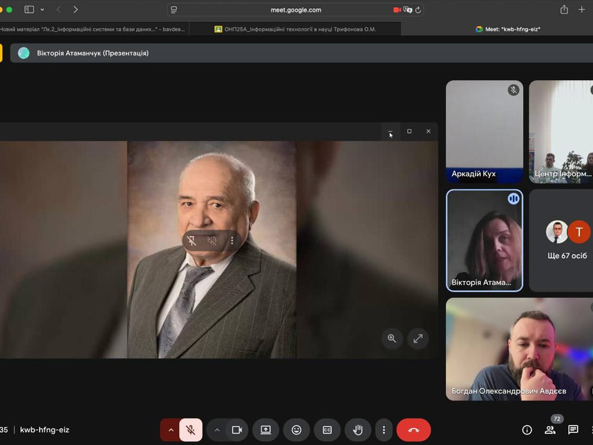Toggle the camera on or off
593x445 pixels.
pos(237,430)
